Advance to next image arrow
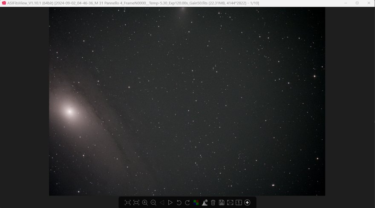 [x=170, y=202]
